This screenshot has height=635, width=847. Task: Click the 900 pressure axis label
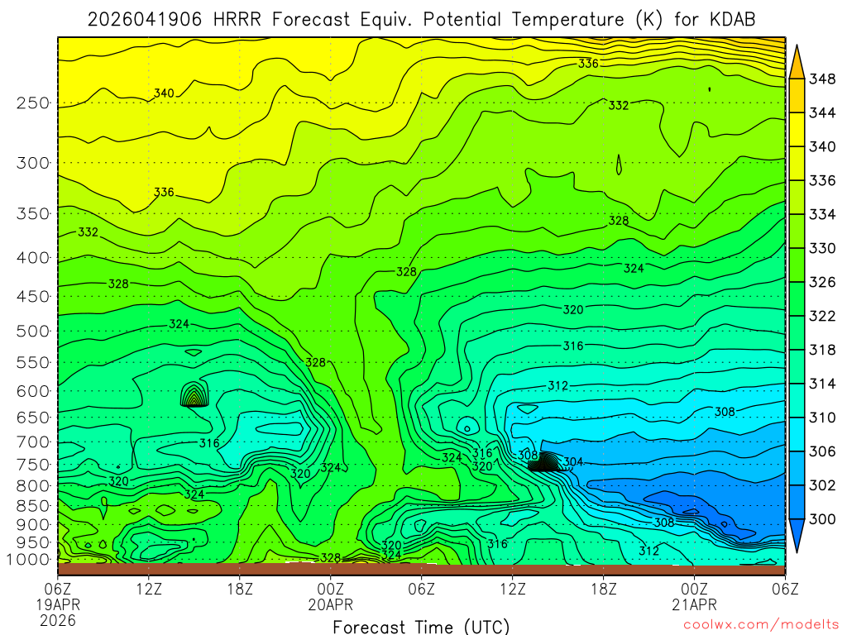[33, 524]
